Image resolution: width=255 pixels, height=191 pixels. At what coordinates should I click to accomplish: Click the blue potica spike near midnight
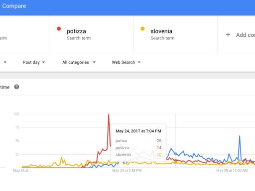click(x=240, y=136)
